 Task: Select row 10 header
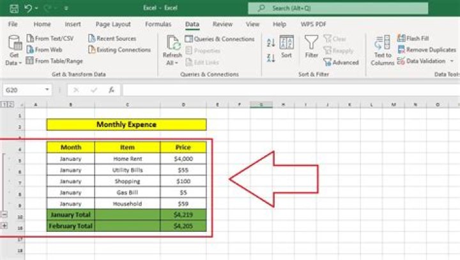coord(20,217)
